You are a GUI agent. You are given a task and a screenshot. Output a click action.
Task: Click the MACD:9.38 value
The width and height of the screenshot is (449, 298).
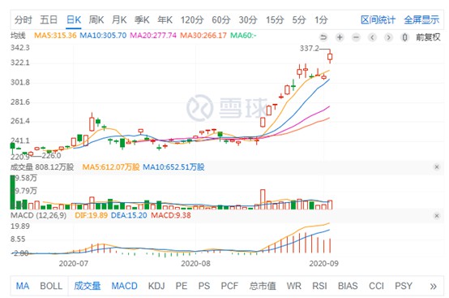tap(171, 215)
